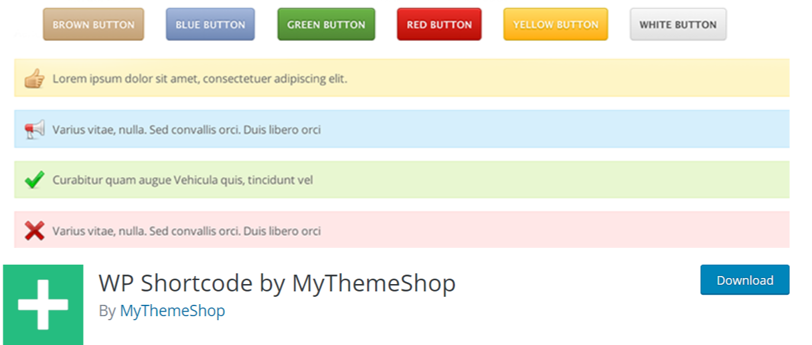The image size is (812, 345).
Task: Click the green Curabitur quam success box
Action: click(x=536, y=180)
